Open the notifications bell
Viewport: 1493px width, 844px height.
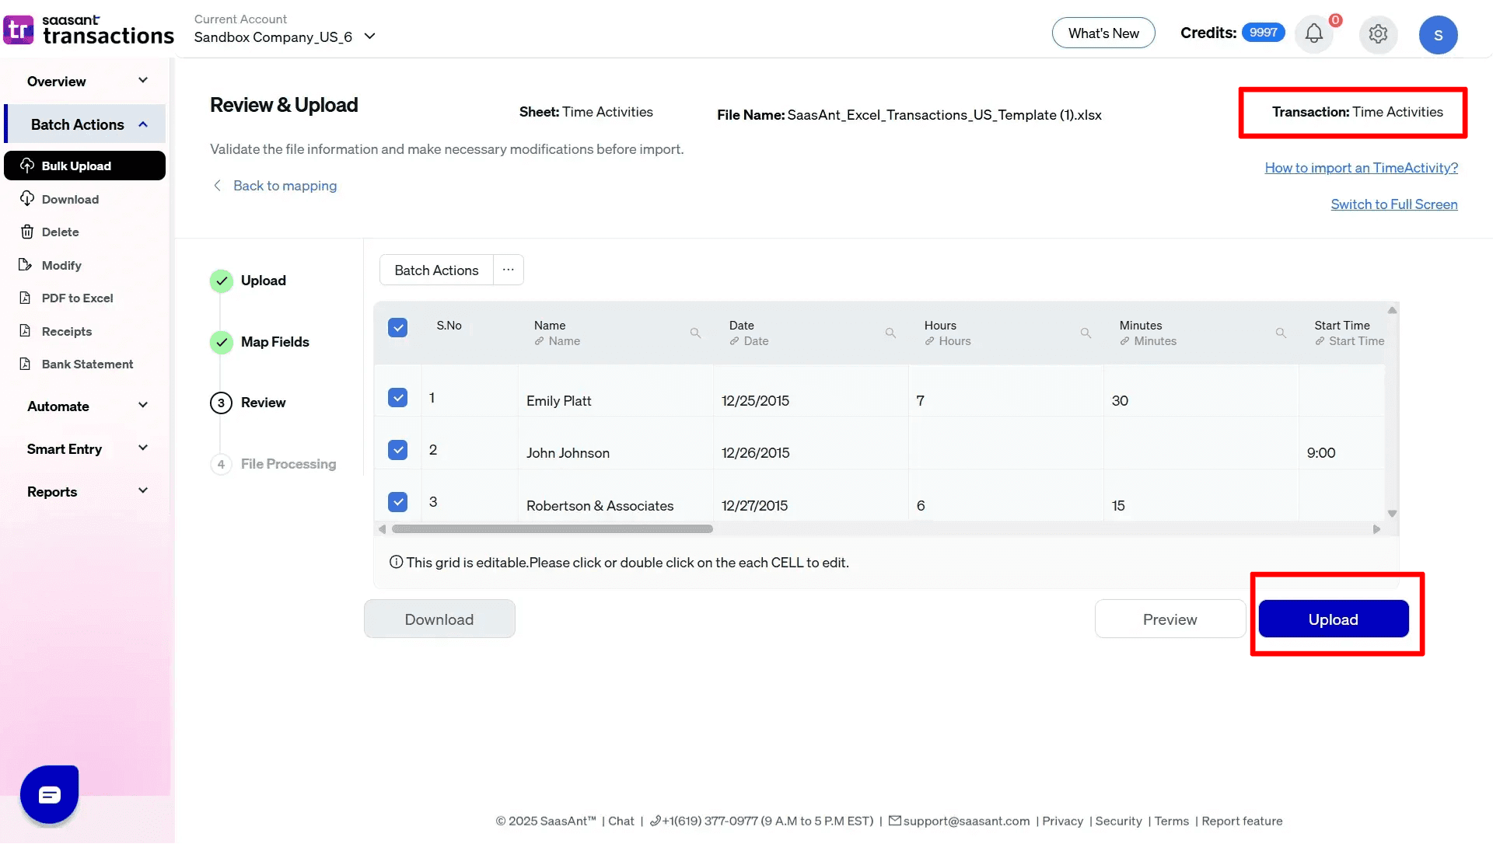click(x=1314, y=34)
